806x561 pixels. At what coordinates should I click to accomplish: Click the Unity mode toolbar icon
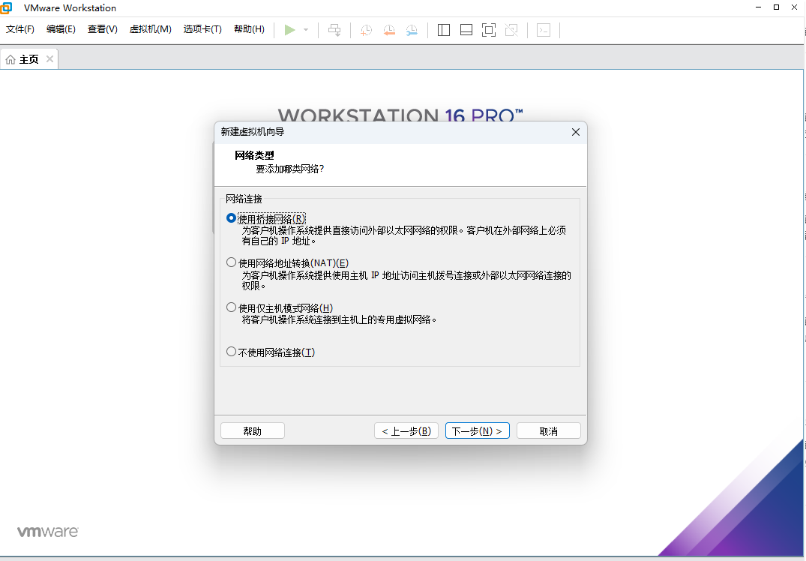pyautogui.click(x=511, y=30)
